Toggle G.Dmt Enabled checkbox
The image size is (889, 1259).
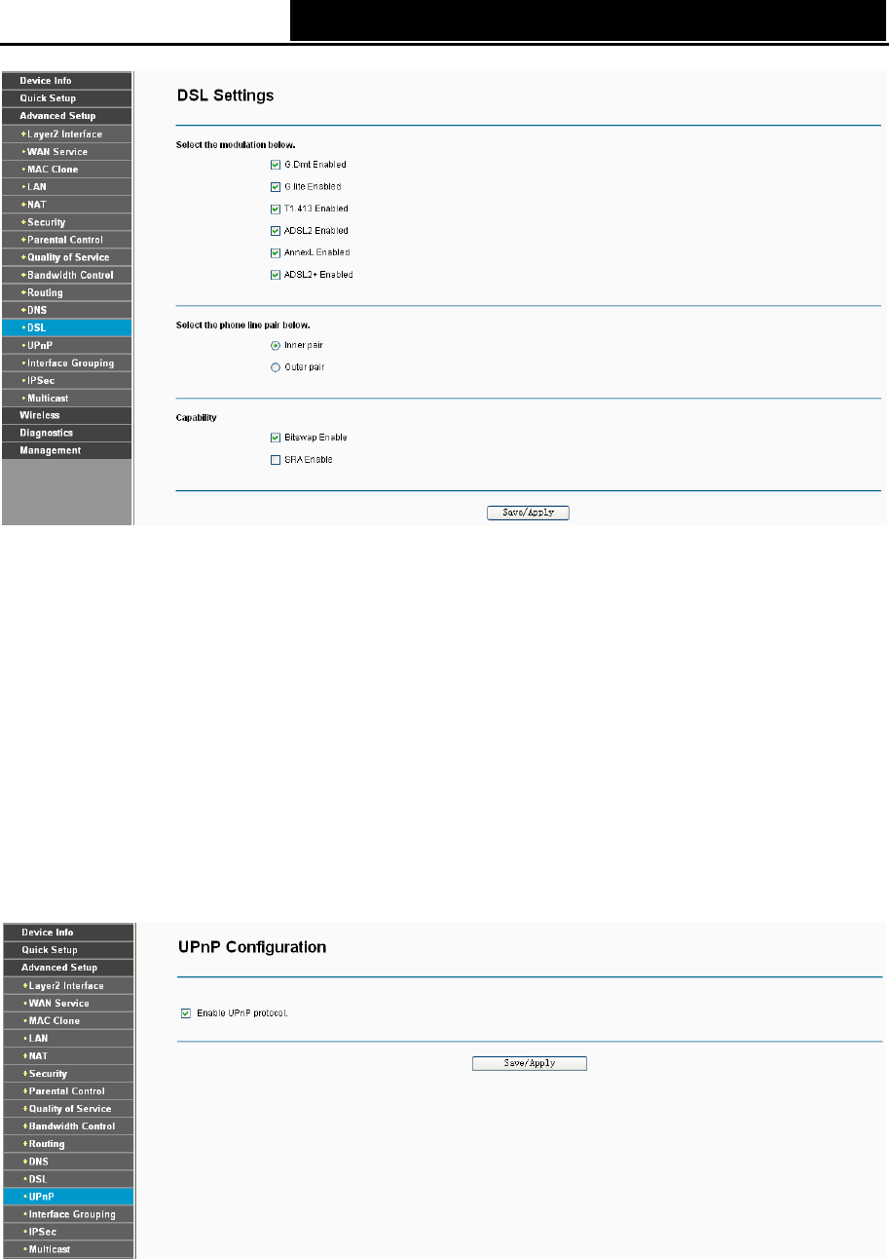click(276, 165)
